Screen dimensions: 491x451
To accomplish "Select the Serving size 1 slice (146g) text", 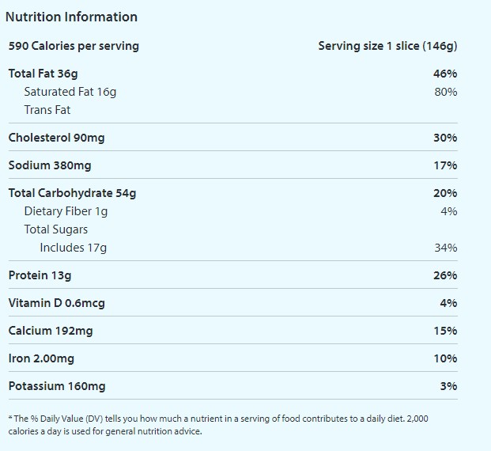I will [387, 46].
